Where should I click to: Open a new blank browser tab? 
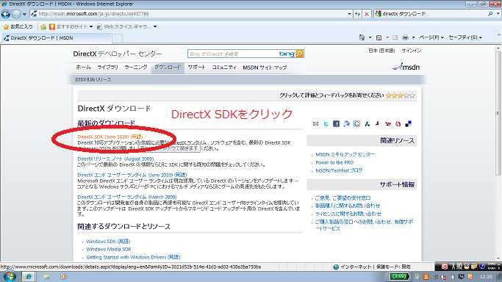click(x=118, y=38)
